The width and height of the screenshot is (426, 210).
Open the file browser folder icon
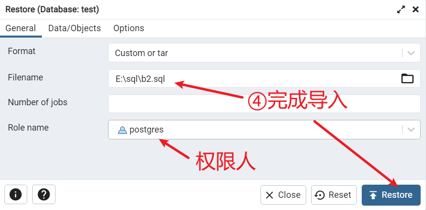pos(407,78)
